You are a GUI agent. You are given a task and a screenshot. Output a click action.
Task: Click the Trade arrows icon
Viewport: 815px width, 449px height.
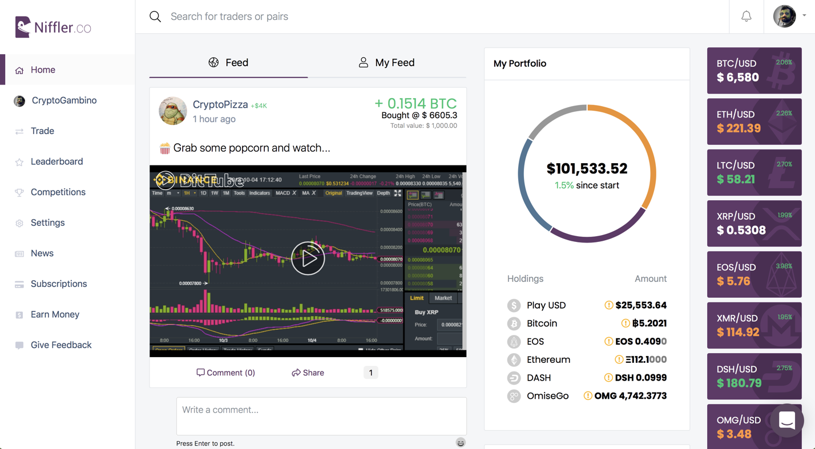tap(19, 131)
